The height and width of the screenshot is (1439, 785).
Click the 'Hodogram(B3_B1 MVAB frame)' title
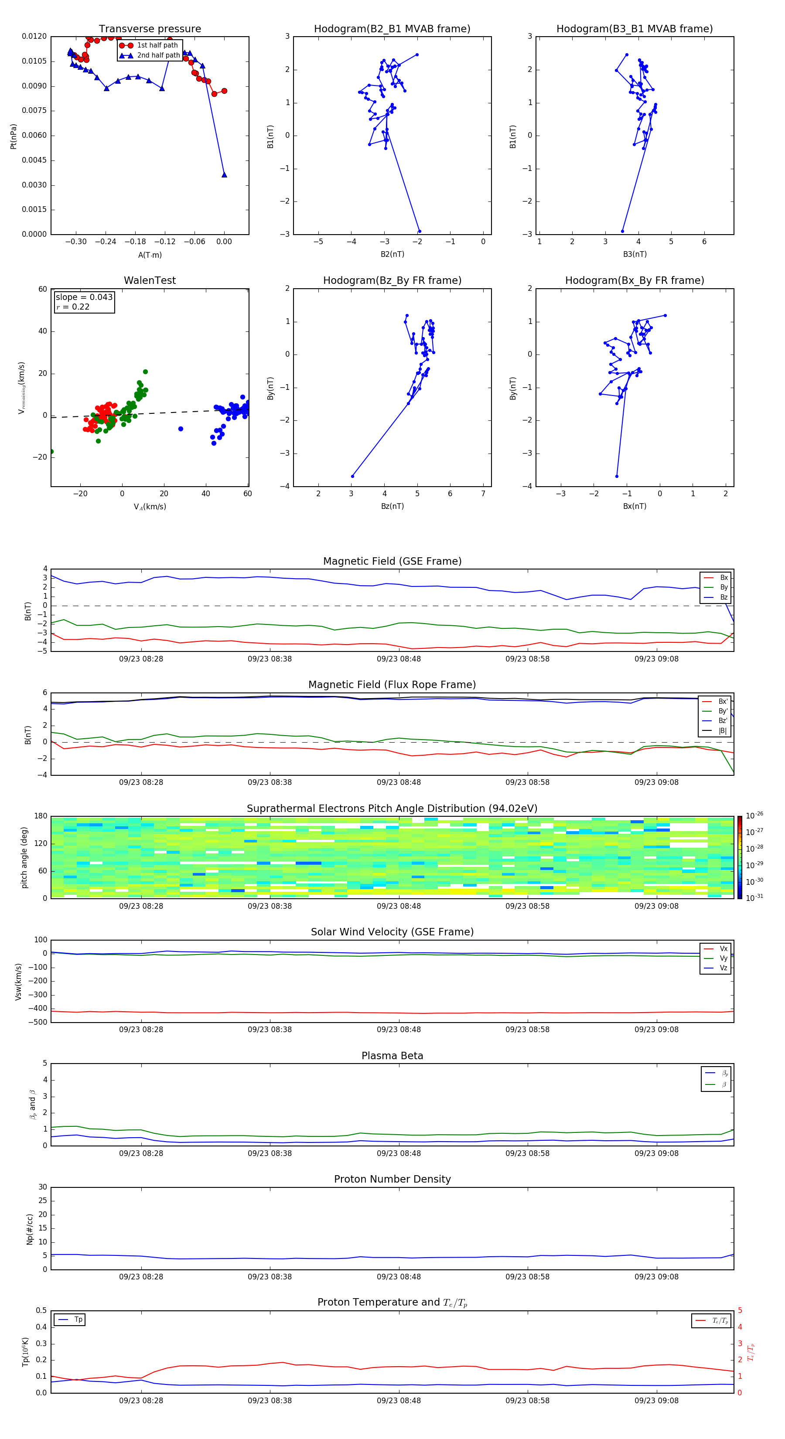coord(635,29)
